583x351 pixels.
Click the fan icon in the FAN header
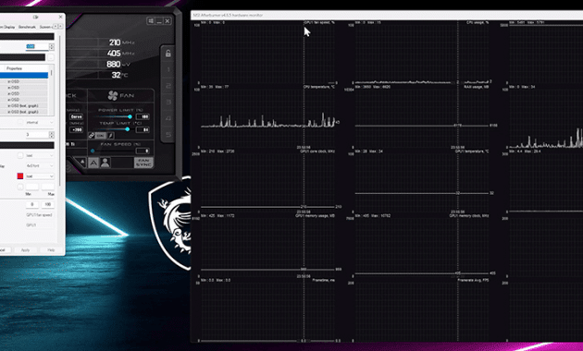[x=112, y=95]
